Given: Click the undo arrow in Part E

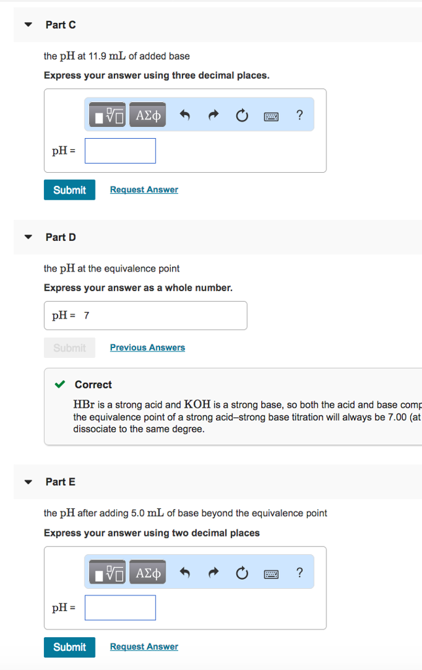Looking at the screenshot, I should click(185, 573).
